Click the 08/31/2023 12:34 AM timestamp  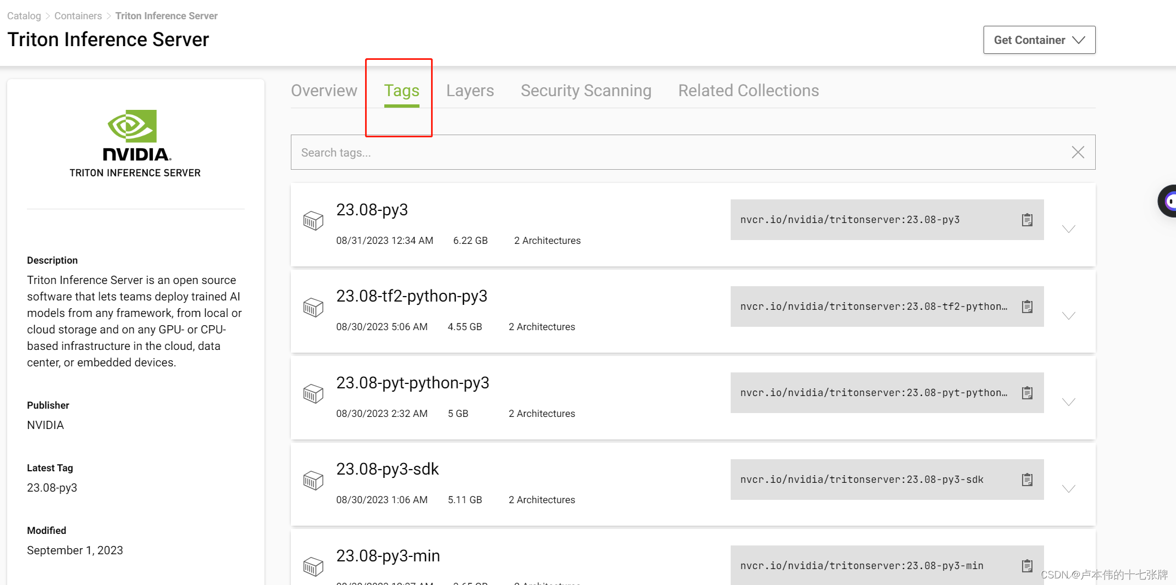pyautogui.click(x=385, y=241)
